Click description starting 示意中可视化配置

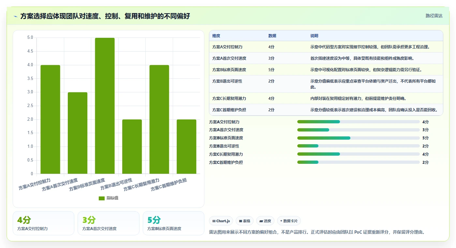pyautogui.click(x=366, y=70)
